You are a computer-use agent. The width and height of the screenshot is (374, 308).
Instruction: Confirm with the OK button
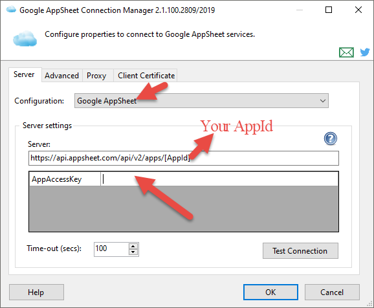point(270,292)
